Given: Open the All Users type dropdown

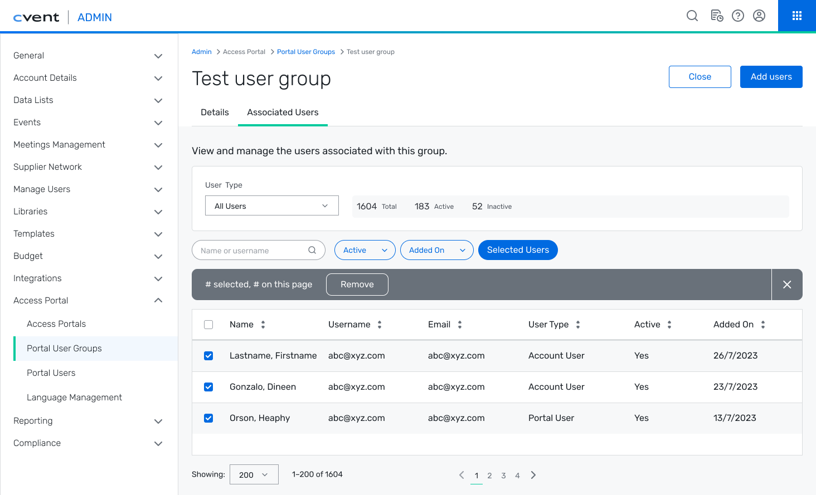Looking at the screenshot, I should tap(272, 205).
